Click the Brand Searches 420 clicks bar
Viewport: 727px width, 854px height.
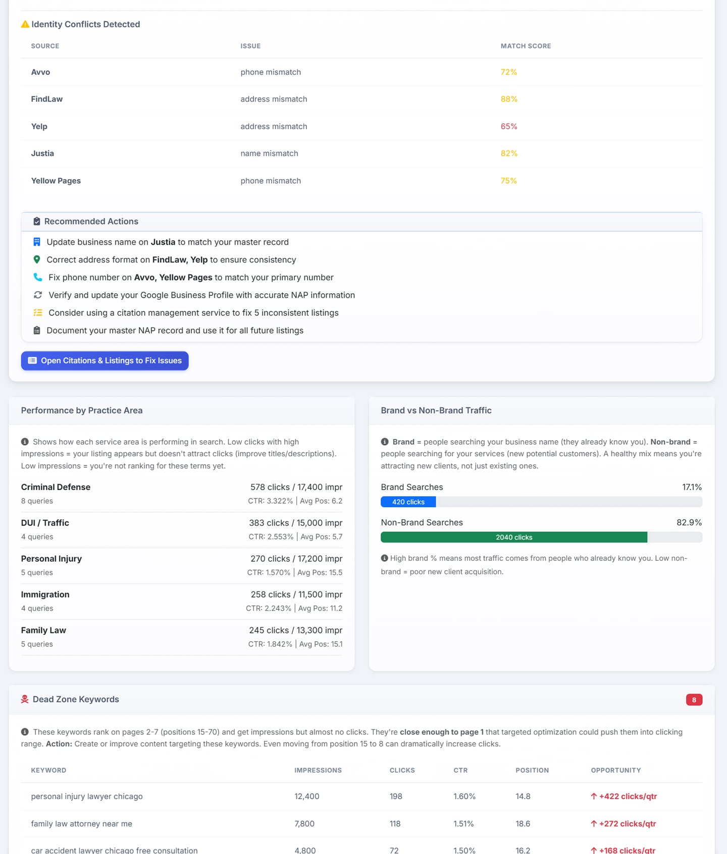pos(408,502)
